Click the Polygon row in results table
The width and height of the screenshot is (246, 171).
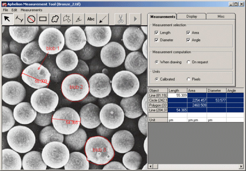pyautogui.click(x=196, y=105)
